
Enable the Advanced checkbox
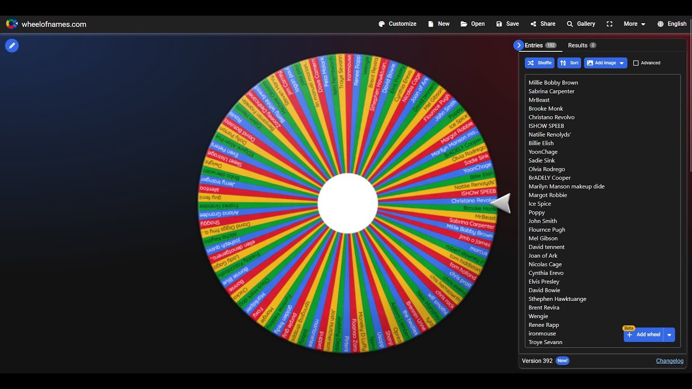636,63
